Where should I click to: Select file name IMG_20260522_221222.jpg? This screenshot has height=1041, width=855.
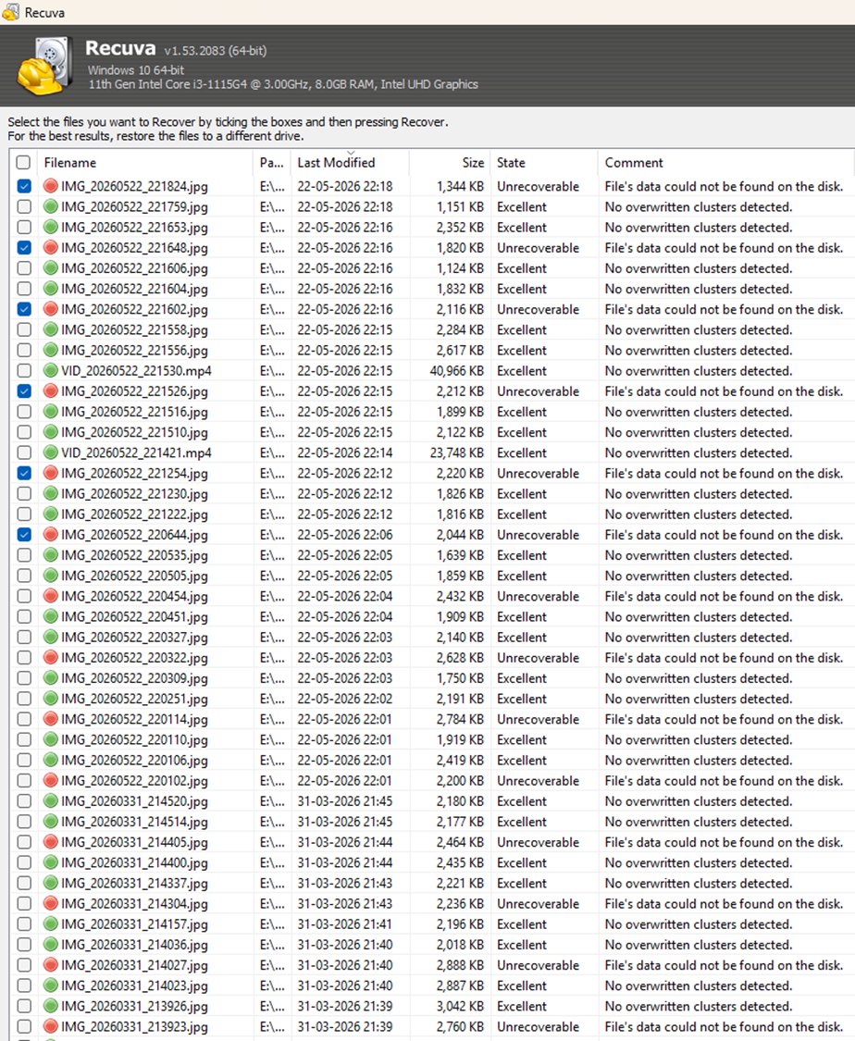[134, 514]
